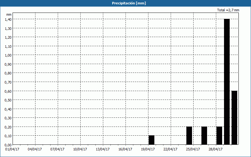Click the x-axis date label 10/04/17
251x157 pixels.
tap(80, 149)
